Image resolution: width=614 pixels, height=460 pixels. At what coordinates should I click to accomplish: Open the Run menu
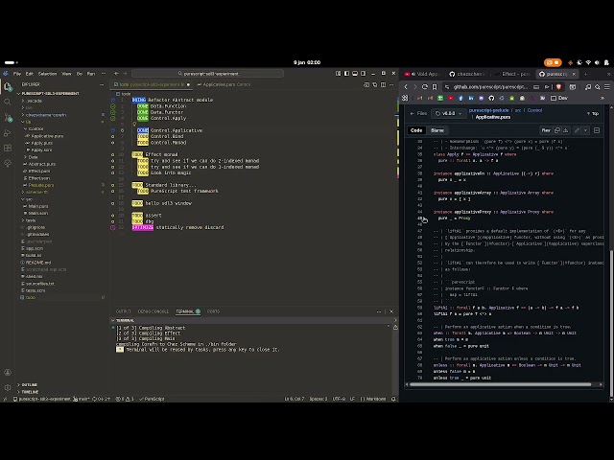91,74
